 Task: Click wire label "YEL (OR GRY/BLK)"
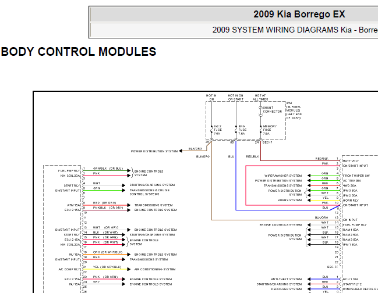point(107,267)
